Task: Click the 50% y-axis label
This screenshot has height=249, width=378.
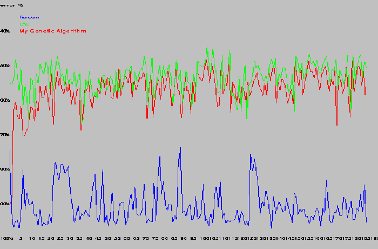Action: [5, 65]
